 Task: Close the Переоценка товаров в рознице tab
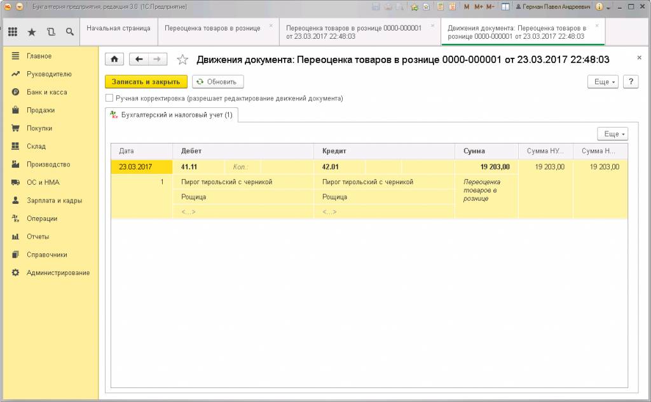(271, 26)
